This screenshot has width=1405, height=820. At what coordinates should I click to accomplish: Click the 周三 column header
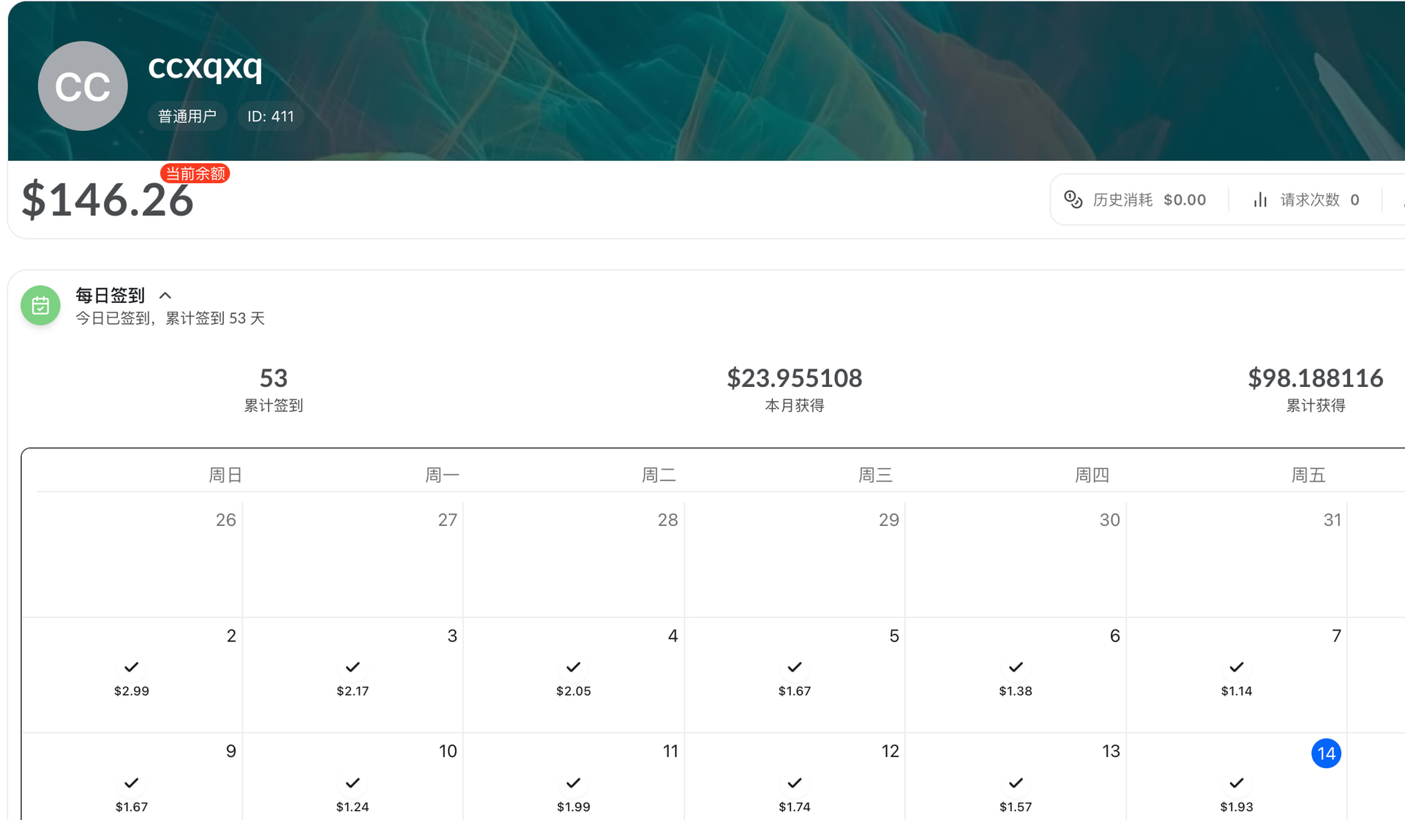click(875, 475)
